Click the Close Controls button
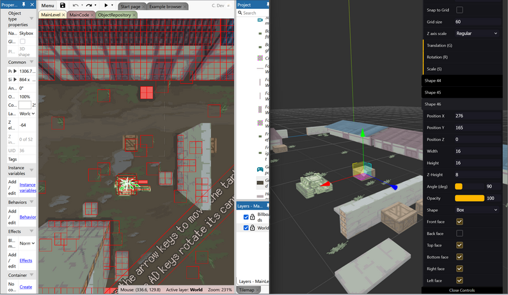 [x=462, y=291]
